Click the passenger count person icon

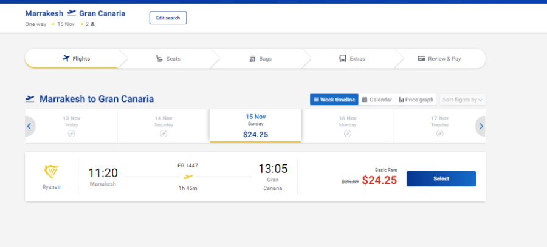point(92,24)
